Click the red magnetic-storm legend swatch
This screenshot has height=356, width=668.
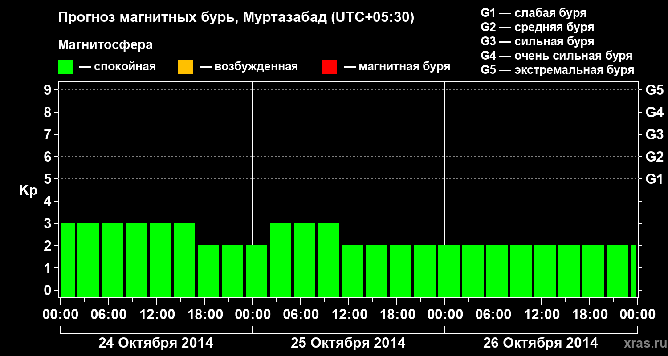330,67
